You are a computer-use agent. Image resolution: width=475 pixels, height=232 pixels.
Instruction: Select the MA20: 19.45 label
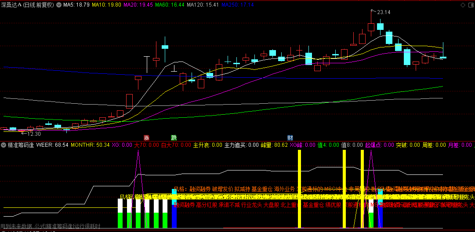138,5
